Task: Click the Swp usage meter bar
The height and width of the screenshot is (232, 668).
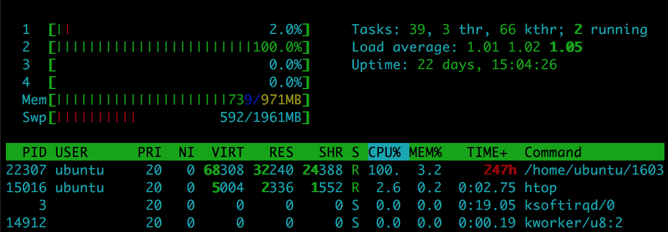Action: tap(179, 117)
